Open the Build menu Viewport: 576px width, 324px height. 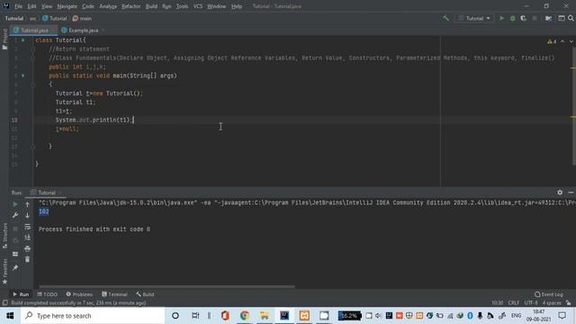[x=151, y=6]
